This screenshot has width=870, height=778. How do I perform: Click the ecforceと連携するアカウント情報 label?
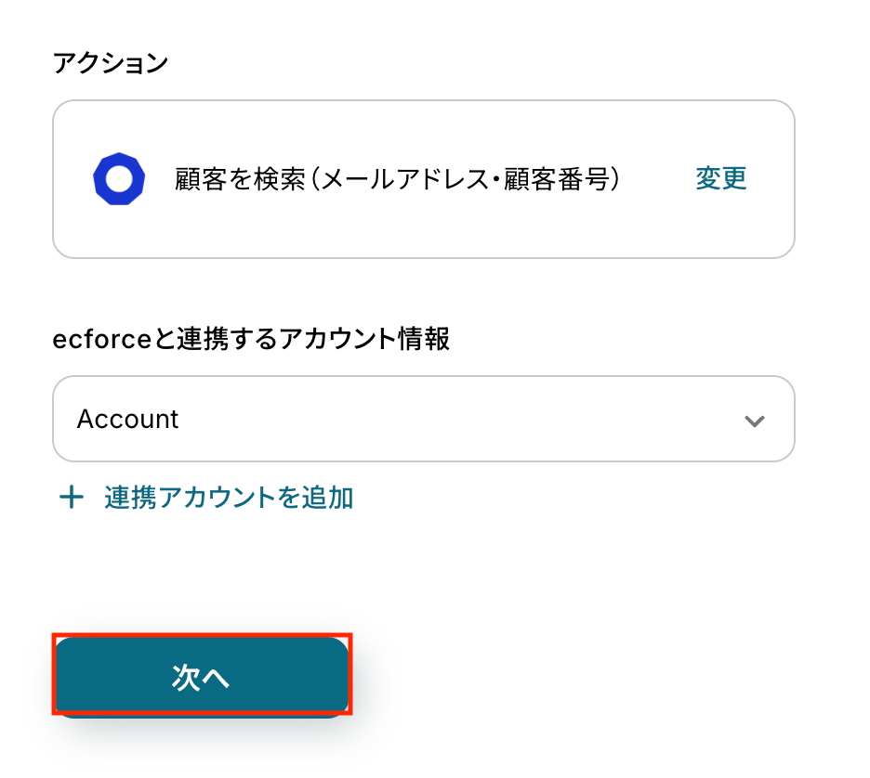tap(251, 340)
